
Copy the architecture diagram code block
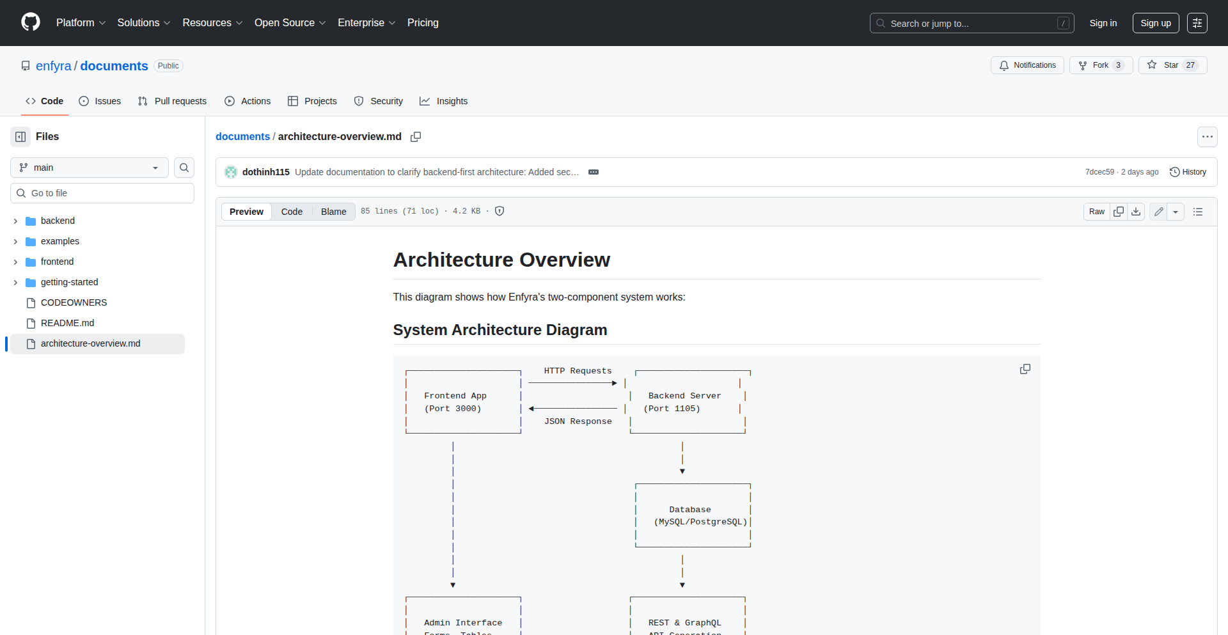1025,370
